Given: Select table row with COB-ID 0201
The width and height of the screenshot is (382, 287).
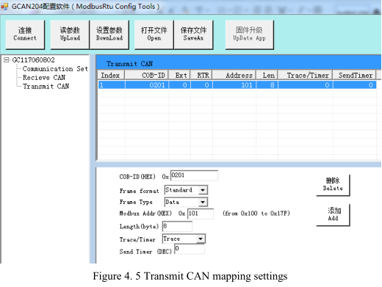Looking at the screenshot, I should pyautogui.click(x=237, y=85).
